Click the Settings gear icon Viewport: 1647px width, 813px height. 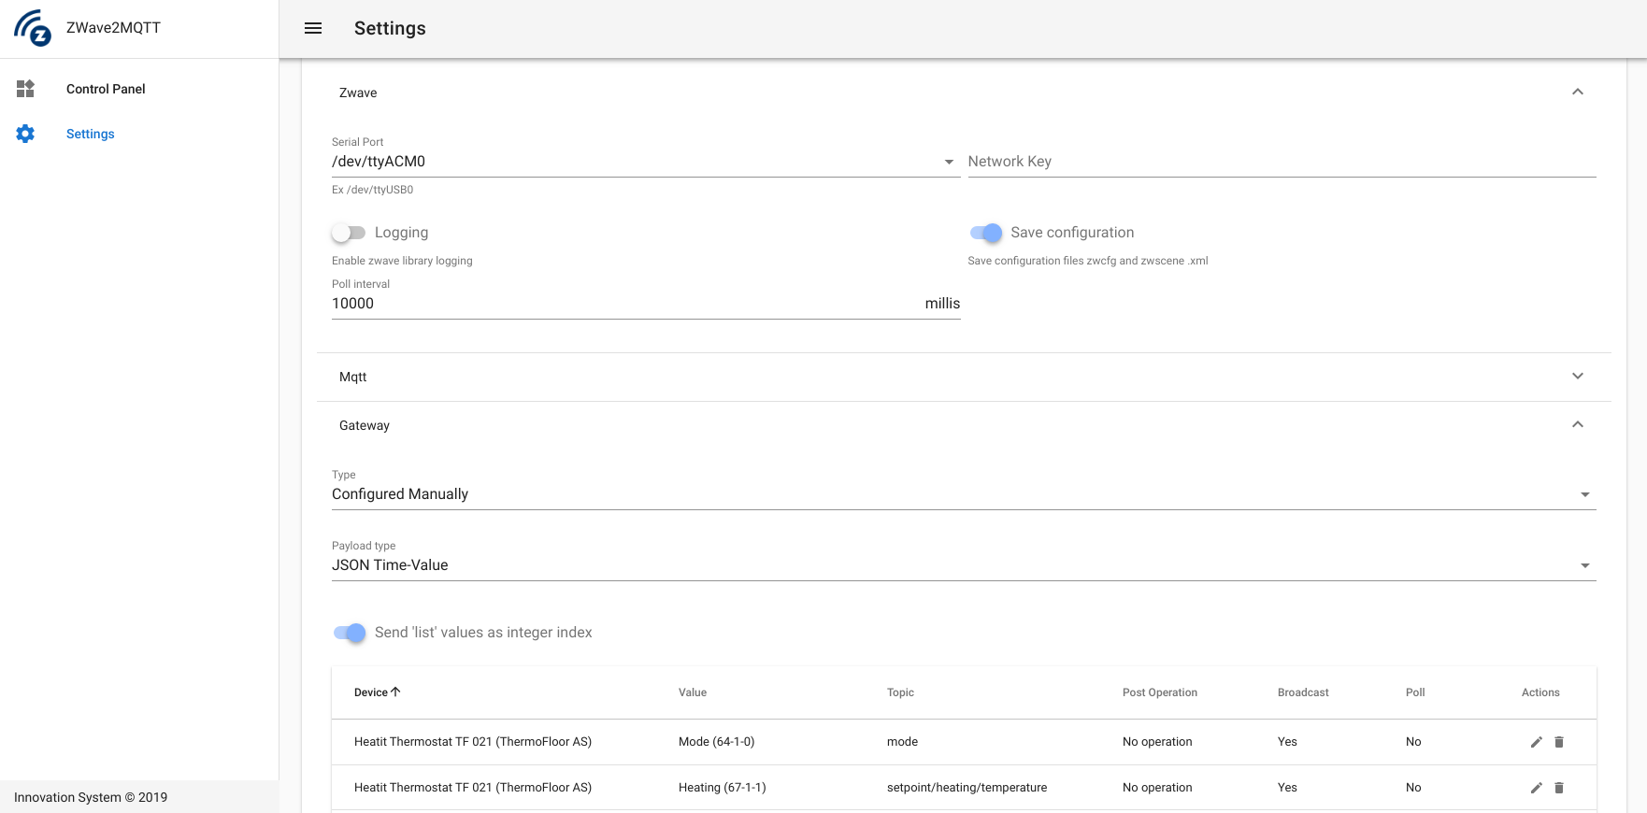click(x=25, y=134)
